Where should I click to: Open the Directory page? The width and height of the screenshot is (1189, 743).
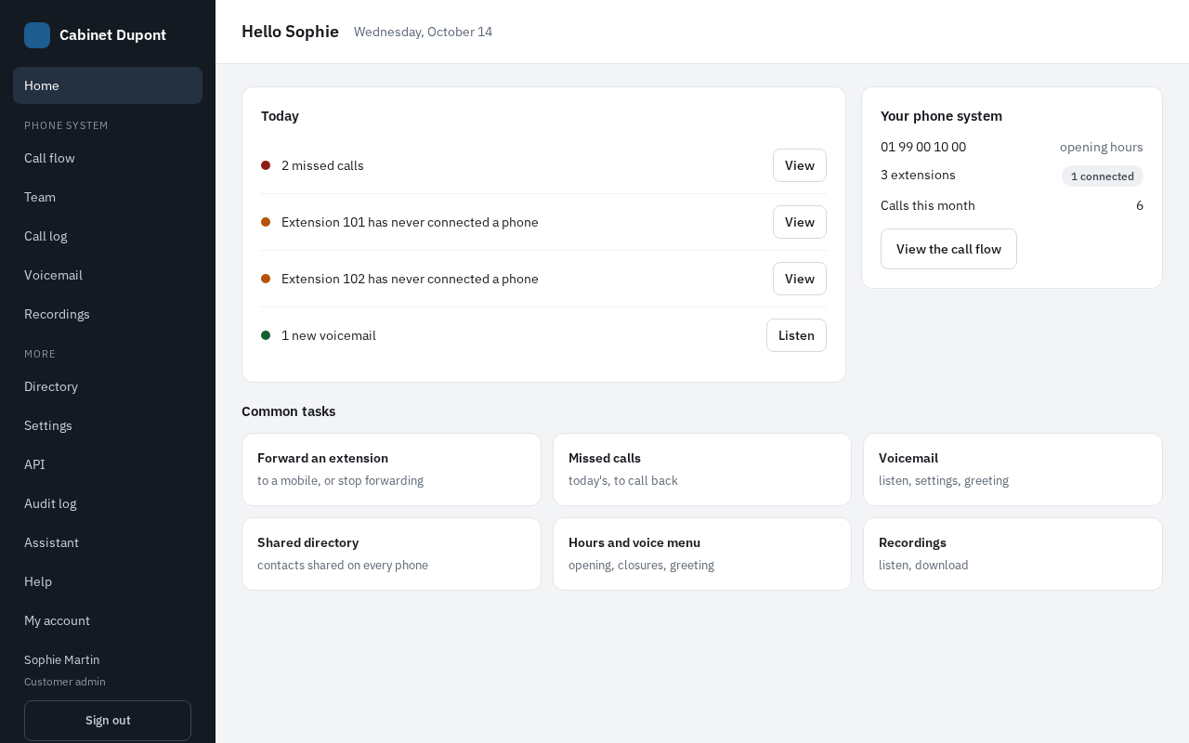[x=108, y=386]
